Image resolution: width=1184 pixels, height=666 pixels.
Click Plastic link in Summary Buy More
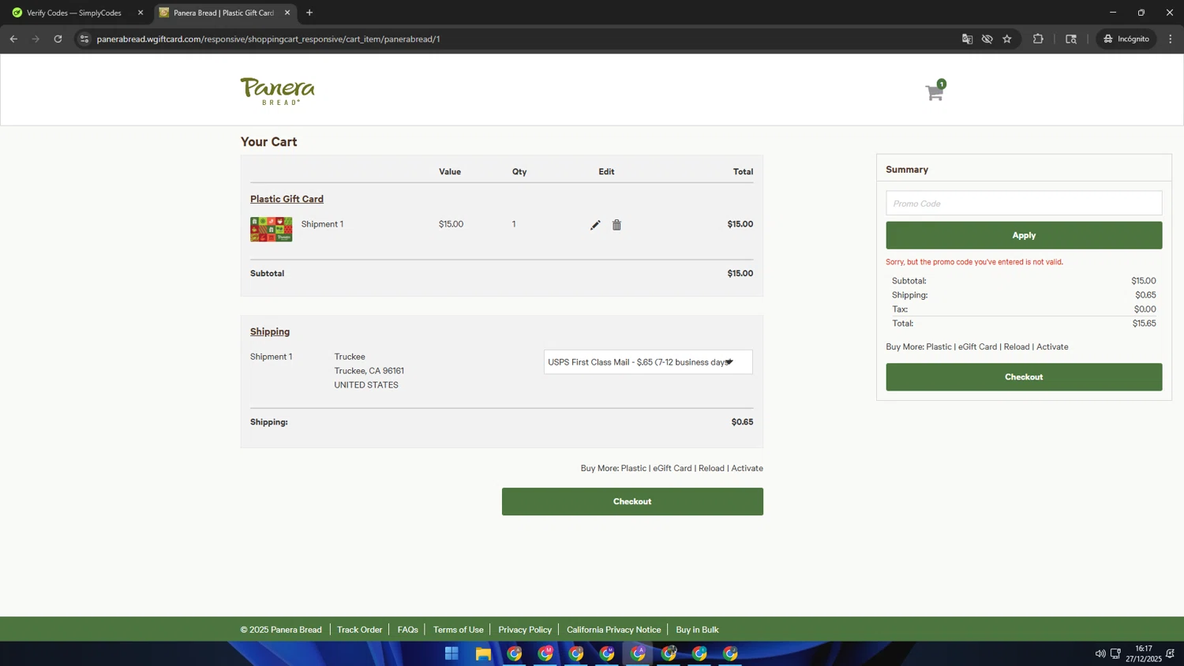[x=939, y=346]
